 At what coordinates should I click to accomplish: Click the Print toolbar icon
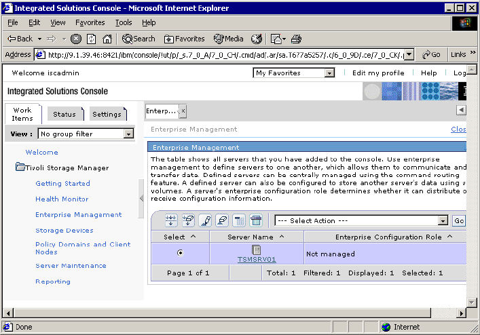(296, 39)
